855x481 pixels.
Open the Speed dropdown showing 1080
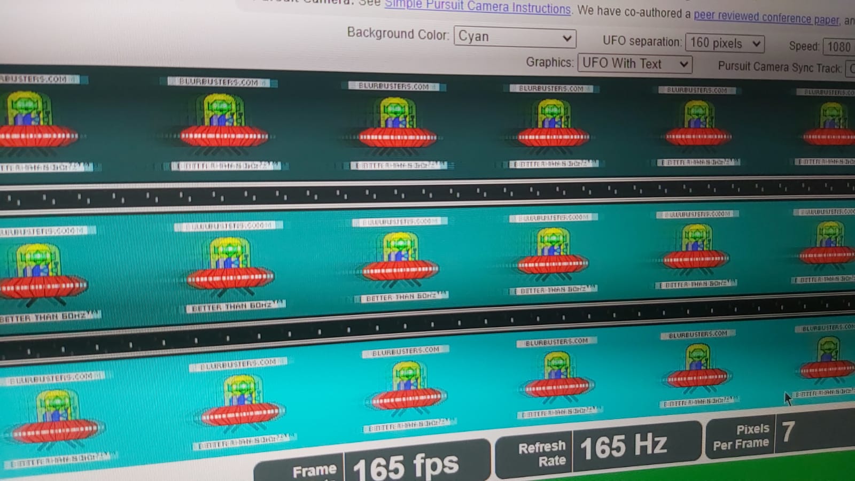(839, 47)
